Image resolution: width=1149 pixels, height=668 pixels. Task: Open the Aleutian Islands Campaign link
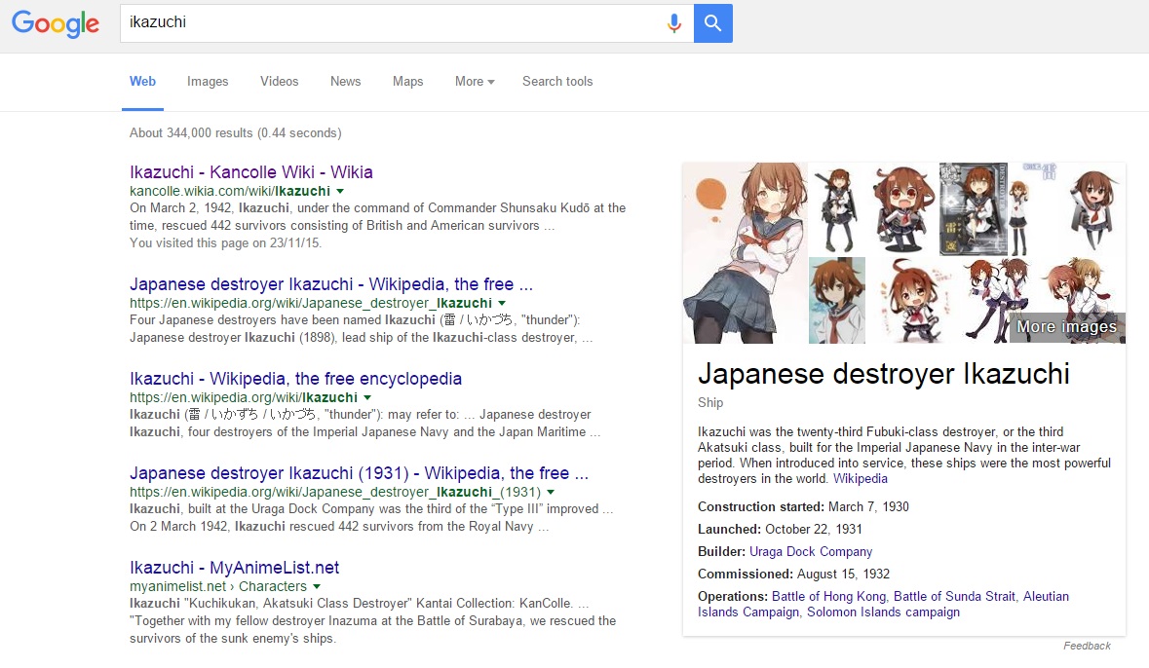point(883,605)
